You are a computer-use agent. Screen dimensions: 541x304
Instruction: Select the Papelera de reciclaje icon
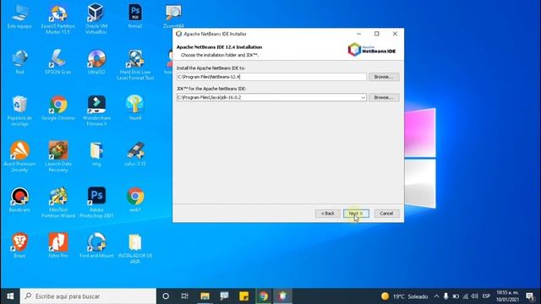click(19, 111)
